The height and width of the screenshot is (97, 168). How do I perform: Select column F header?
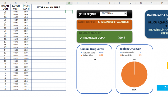click(x=49, y=3)
